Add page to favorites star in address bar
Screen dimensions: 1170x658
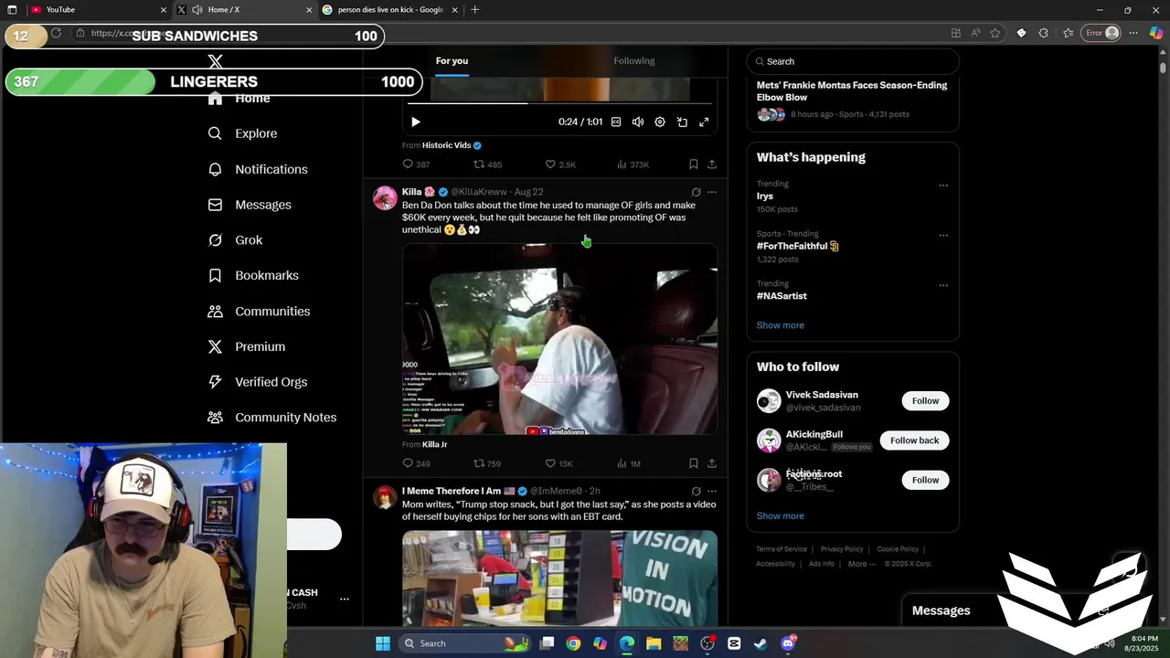click(995, 33)
